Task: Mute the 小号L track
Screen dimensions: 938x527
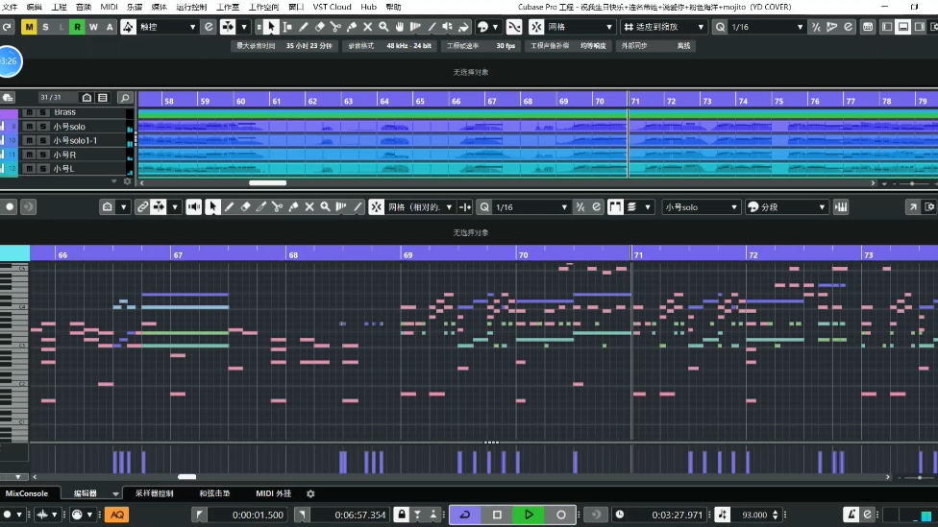Action: click(29, 169)
